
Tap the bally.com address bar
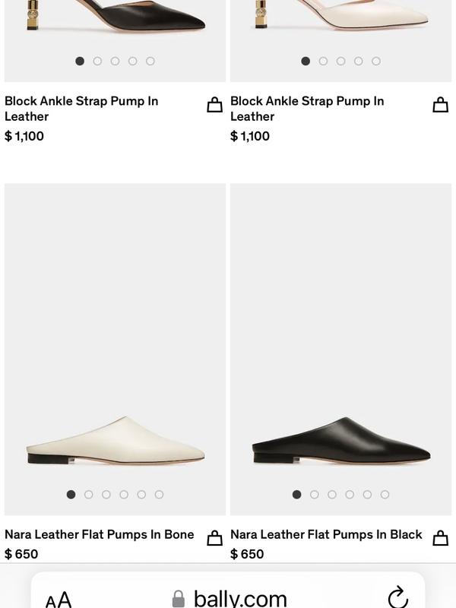tap(239, 598)
